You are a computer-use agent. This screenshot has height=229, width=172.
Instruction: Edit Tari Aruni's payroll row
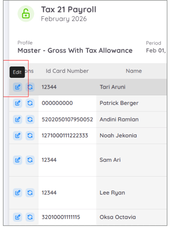coord(17,87)
